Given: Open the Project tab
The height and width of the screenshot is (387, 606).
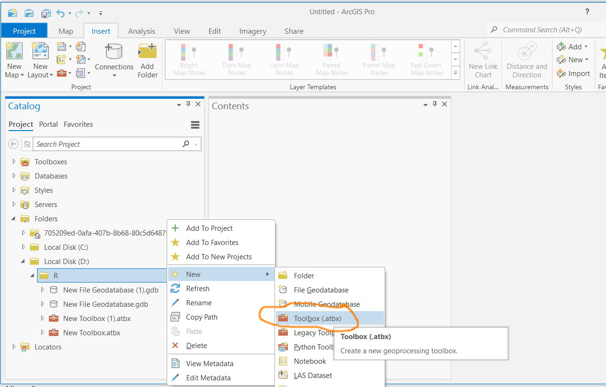Looking at the screenshot, I should (x=24, y=31).
